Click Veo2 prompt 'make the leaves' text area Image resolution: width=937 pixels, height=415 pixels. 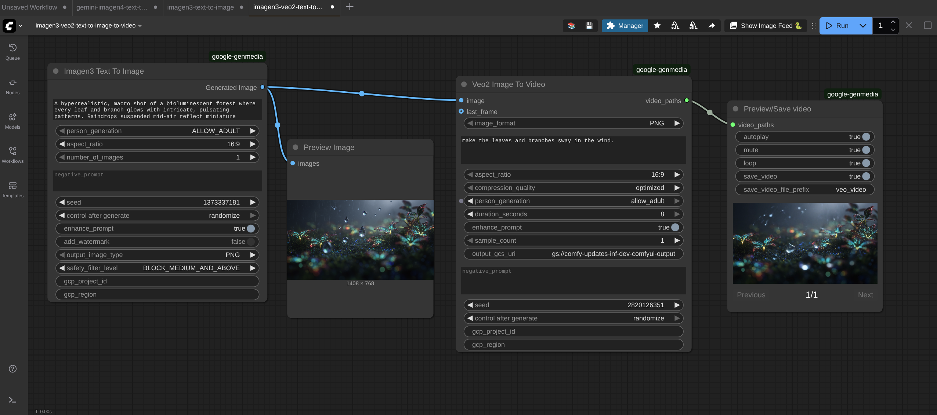(x=574, y=150)
